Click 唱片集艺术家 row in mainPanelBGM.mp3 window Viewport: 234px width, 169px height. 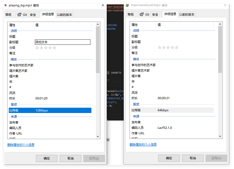click(172, 71)
